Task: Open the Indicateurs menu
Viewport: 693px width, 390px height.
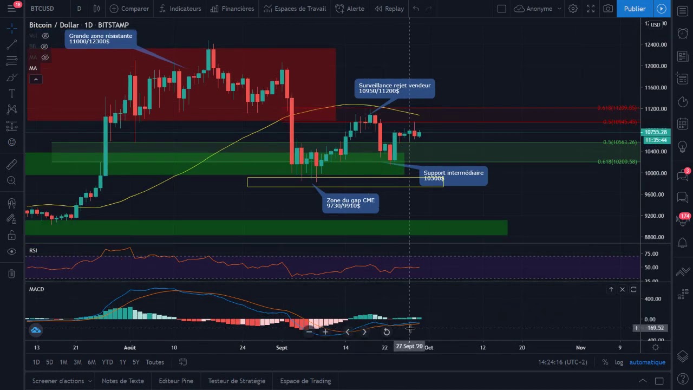Action: [x=180, y=9]
